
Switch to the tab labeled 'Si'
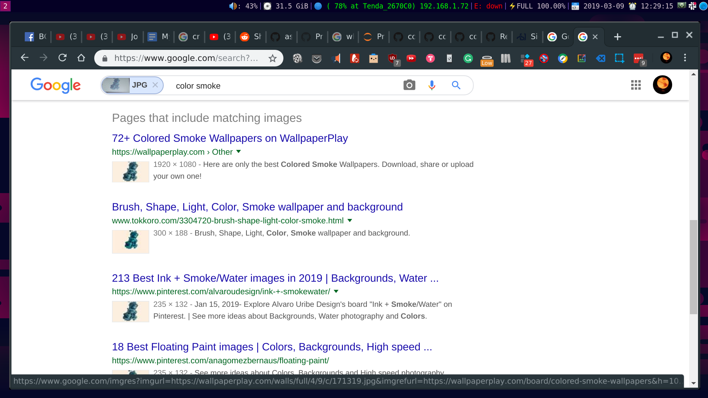tap(527, 37)
